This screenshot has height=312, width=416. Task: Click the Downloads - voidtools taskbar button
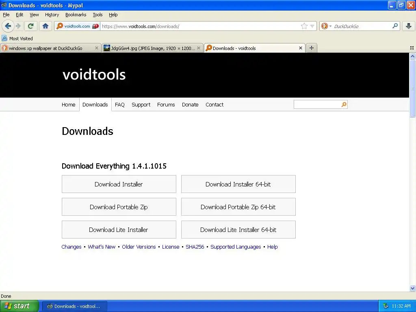pos(75,306)
